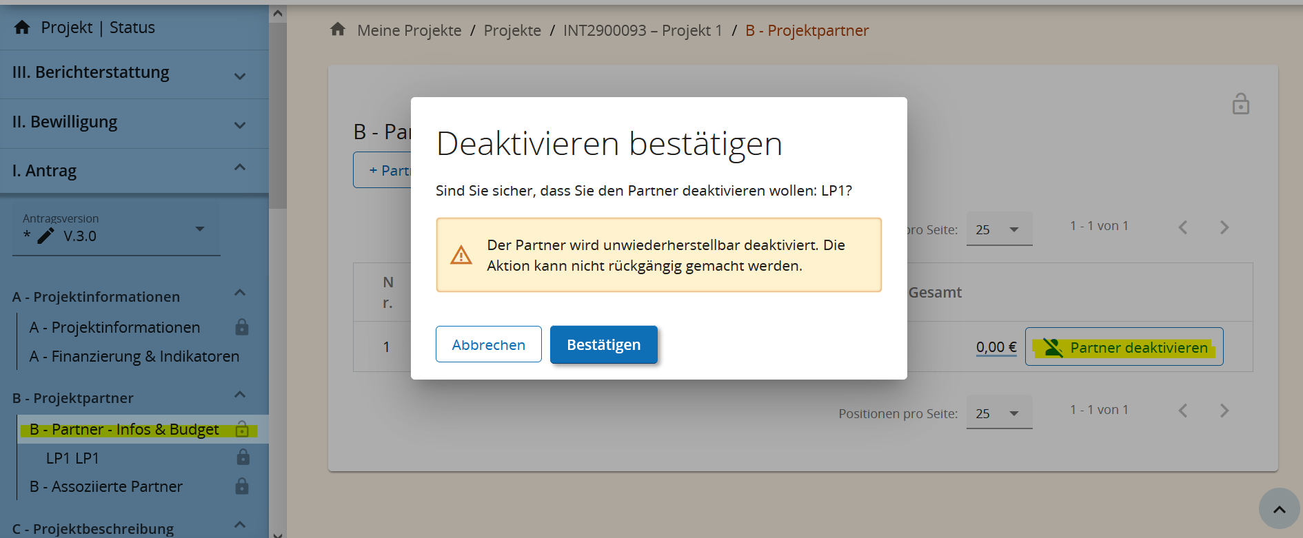The width and height of the screenshot is (1303, 538).
Task: Click Meine Projekte breadcrumb link
Action: [409, 30]
